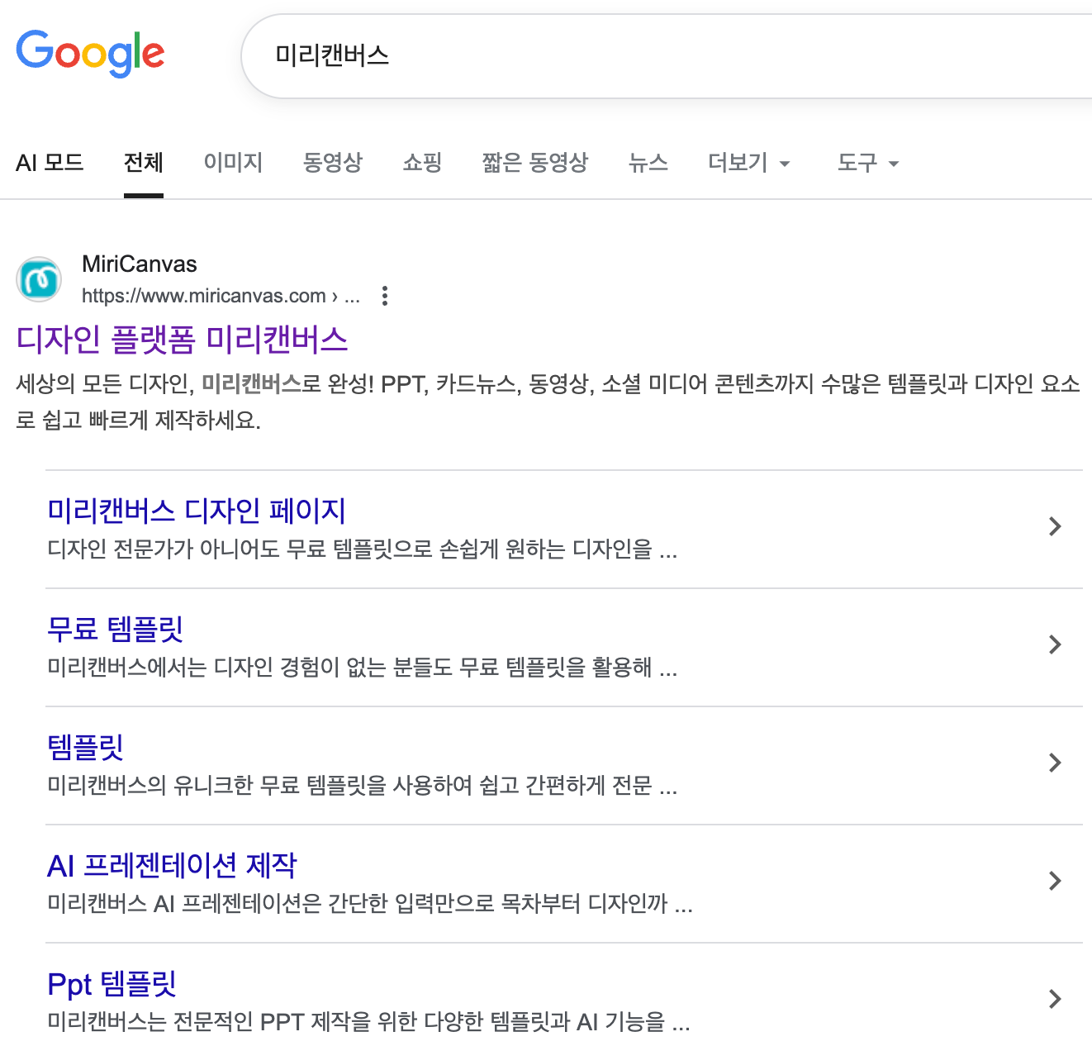Open the 뉴스 tab
Image resolution: width=1092 pixels, height=1046 pixels.
648,162
